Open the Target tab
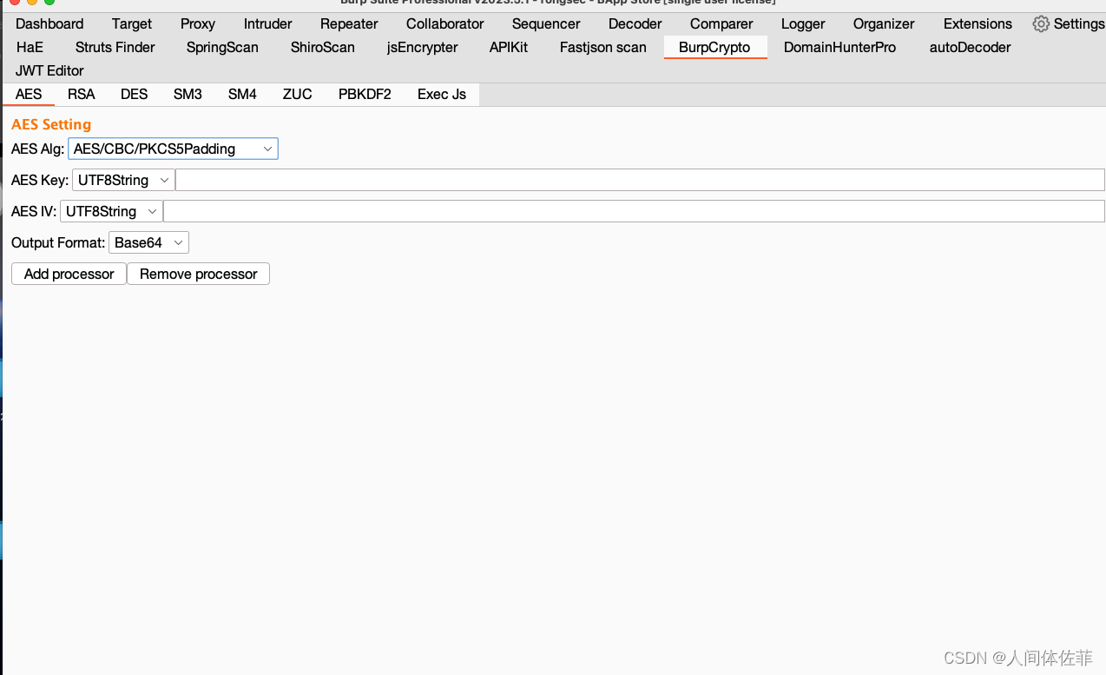This screenshot has height=675, width=1106. (x=132, y=23)
